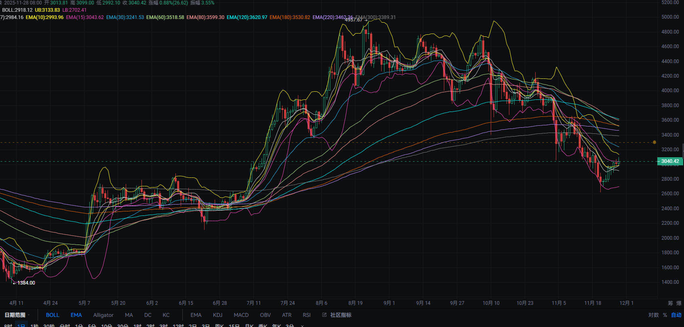Screen dimensions: 684x327
Task: Select the KDJ sub-indicator
Action: [x=217, y=315]
